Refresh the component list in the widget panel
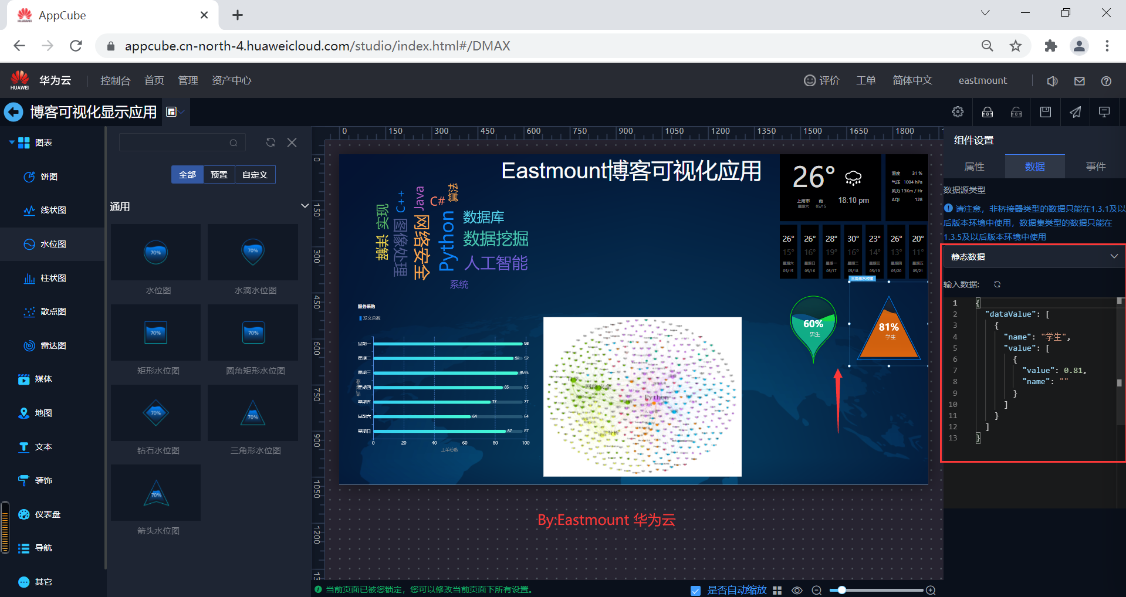 [270, 143]
